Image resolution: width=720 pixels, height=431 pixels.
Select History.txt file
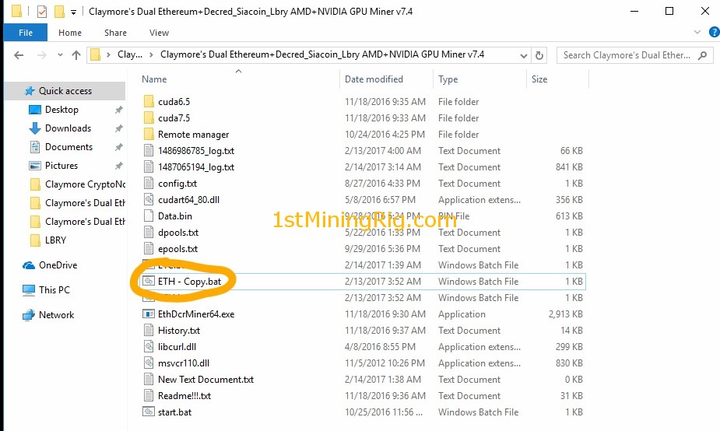tap(178, 331)
